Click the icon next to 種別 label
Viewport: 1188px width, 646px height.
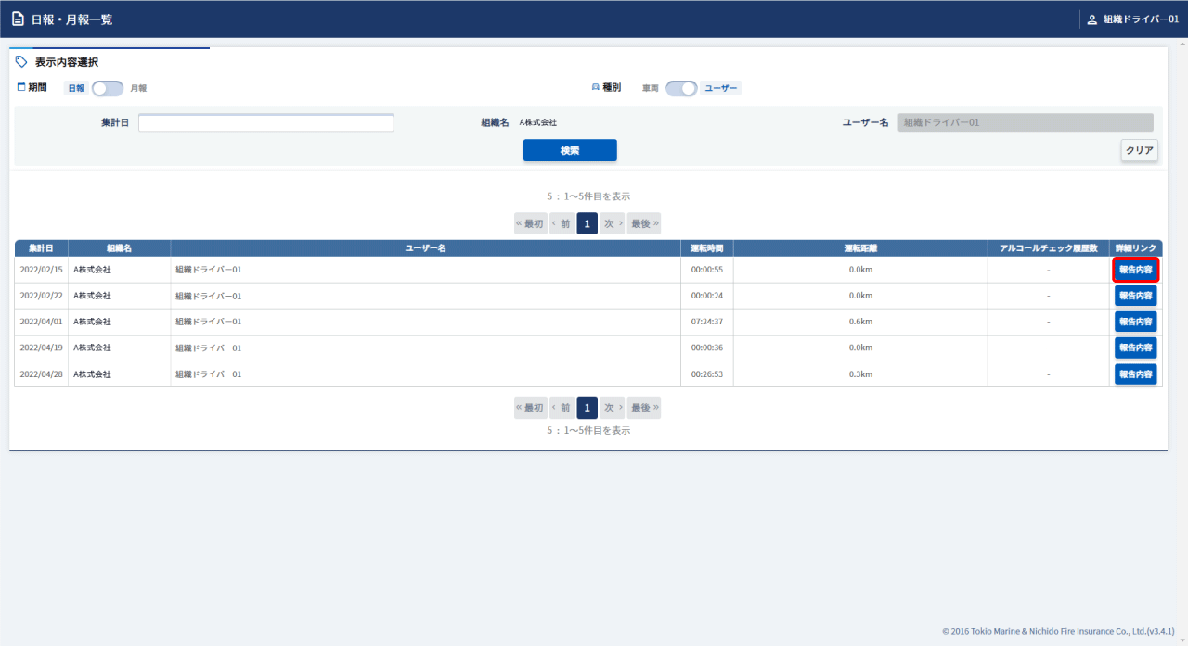coord(596,87)
